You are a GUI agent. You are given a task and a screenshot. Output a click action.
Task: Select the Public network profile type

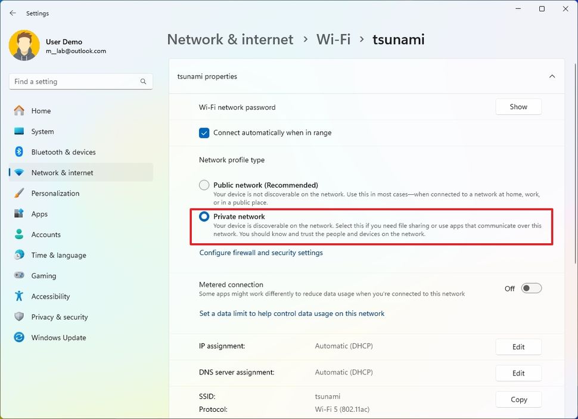[x=204, y=185]
